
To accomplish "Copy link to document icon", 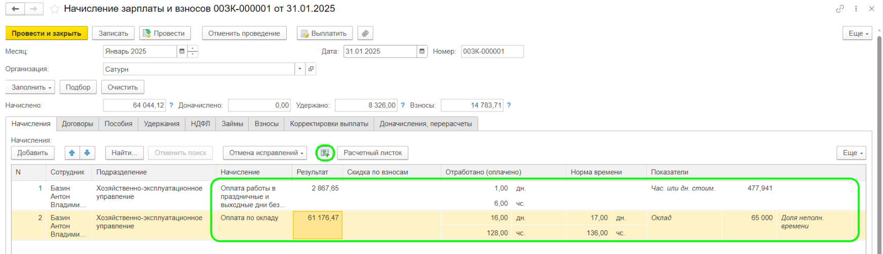I will 840,9.
